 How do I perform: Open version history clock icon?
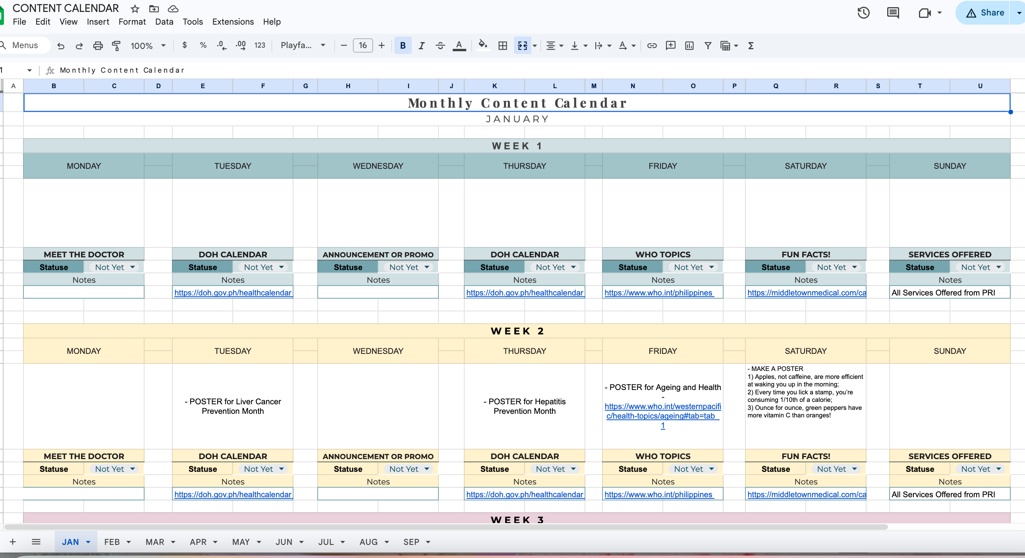[x=863, y=13]
